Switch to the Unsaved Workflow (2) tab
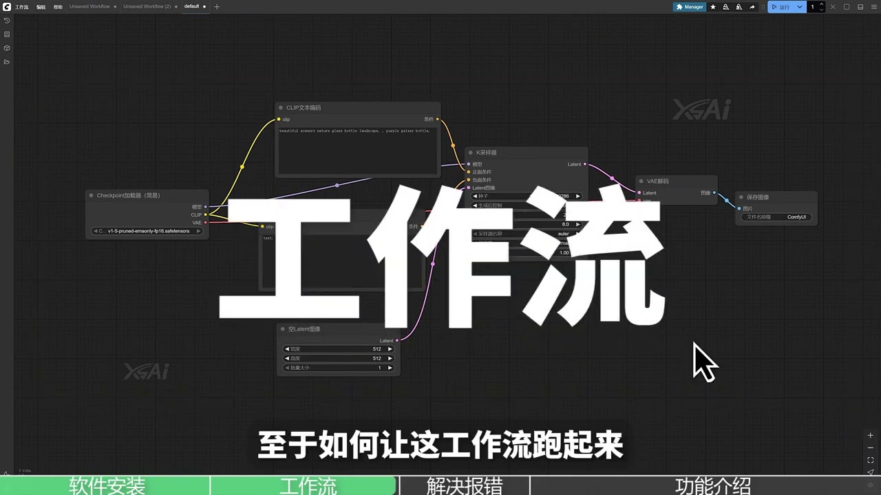The width and height of the screenshot is (881, 495). point(147,7)
